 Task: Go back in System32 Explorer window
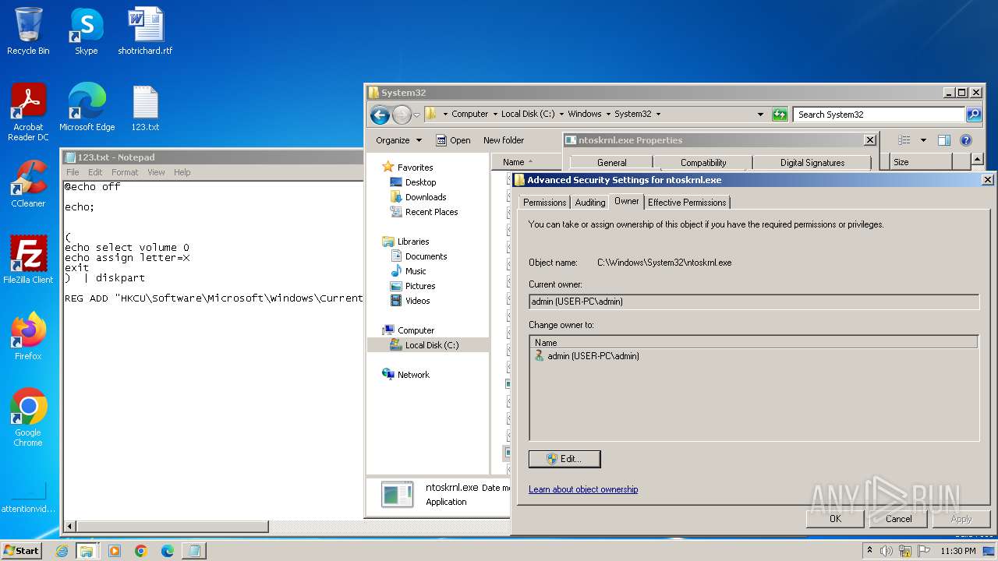(380, 115)
